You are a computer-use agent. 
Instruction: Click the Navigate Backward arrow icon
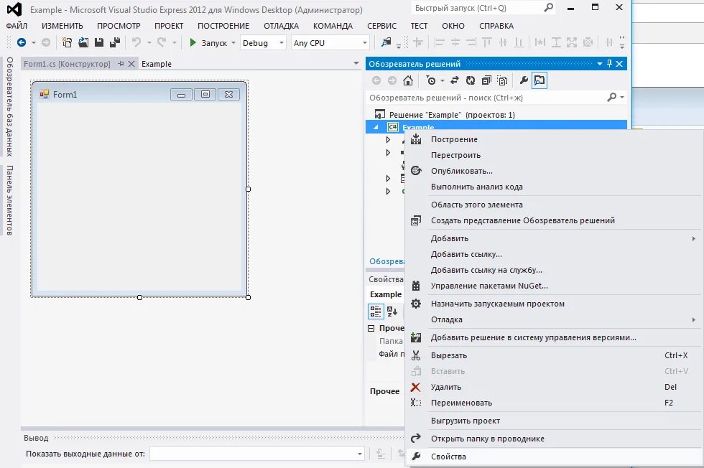coord(21,42)
